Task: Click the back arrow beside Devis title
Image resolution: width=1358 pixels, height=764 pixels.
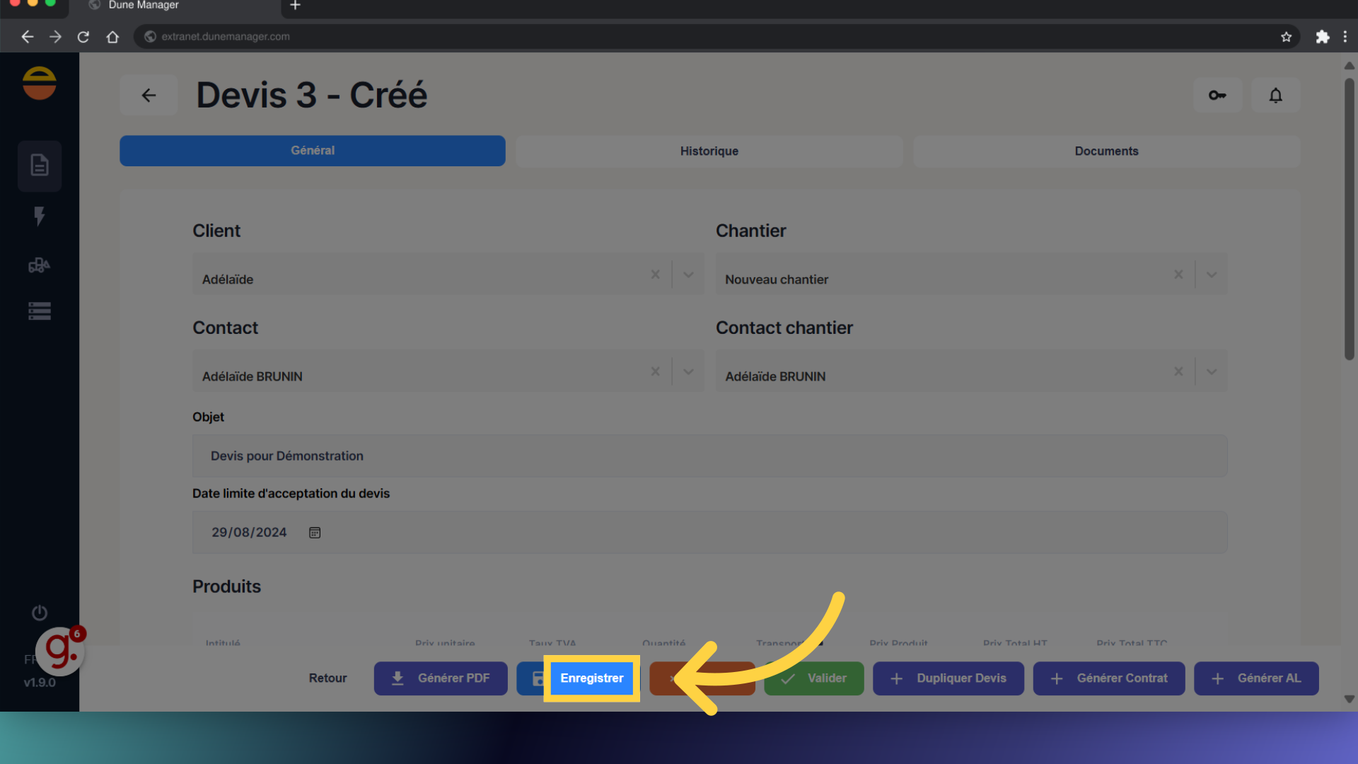Action: pyautogui.click(x=149, y=95)
